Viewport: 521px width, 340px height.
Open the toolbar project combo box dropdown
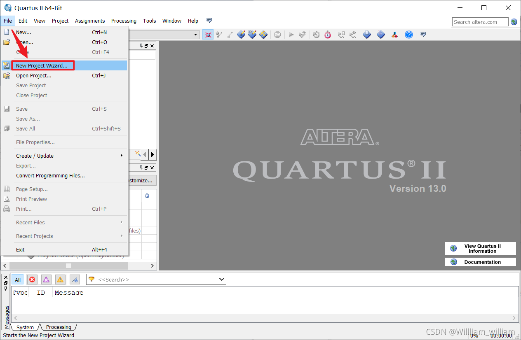[x=196, y=35]
